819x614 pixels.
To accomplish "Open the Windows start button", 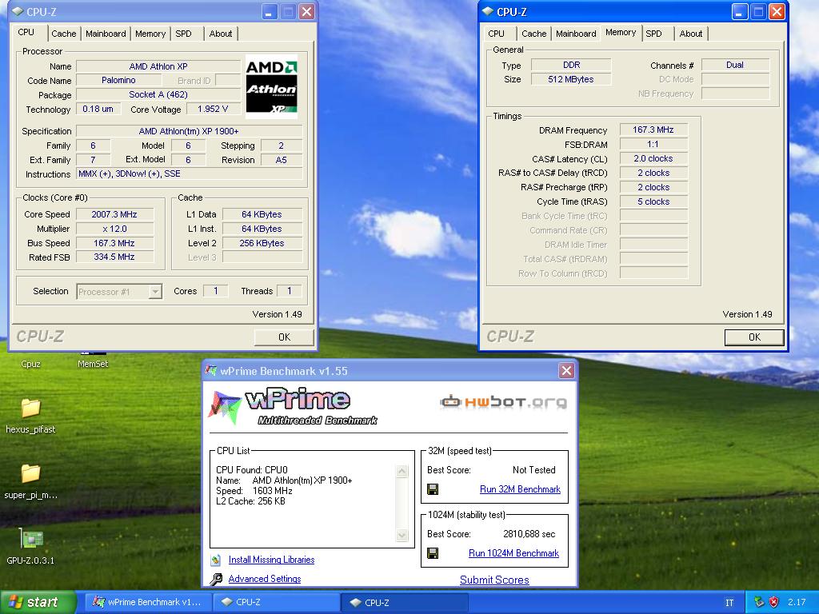I will click(38, 602).
